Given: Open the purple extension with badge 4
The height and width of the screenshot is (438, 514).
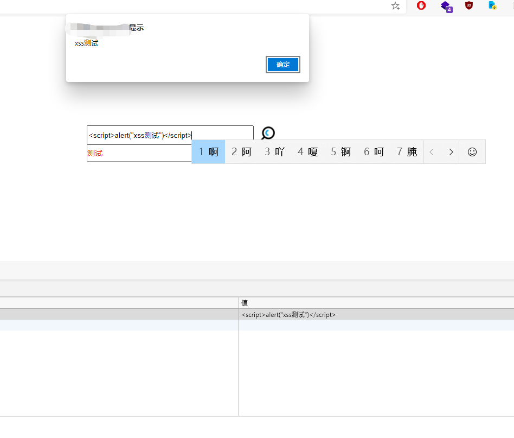Looking at the screenshot, I should pyautogui.click(x=446, y=6).
